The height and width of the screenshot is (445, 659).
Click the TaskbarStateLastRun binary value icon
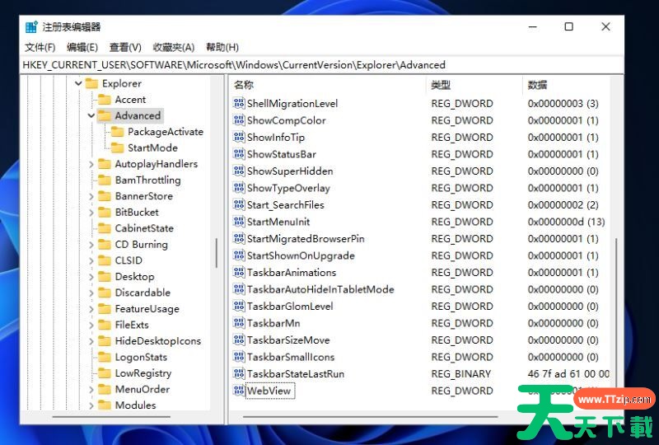tap(239, 373)
